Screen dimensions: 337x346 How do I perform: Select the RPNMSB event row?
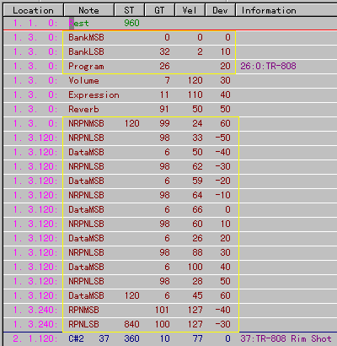pyautogui.click(x=170, y=310)
